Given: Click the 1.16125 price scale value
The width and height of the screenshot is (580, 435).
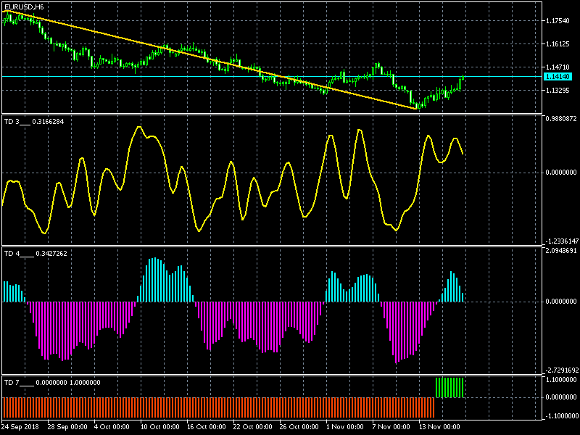Looking at the screenshot, I should tap(558, 44).
